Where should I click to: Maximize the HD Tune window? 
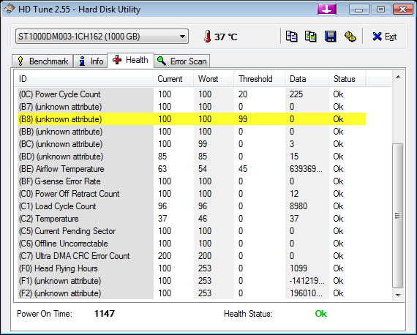tap(381, 10)
